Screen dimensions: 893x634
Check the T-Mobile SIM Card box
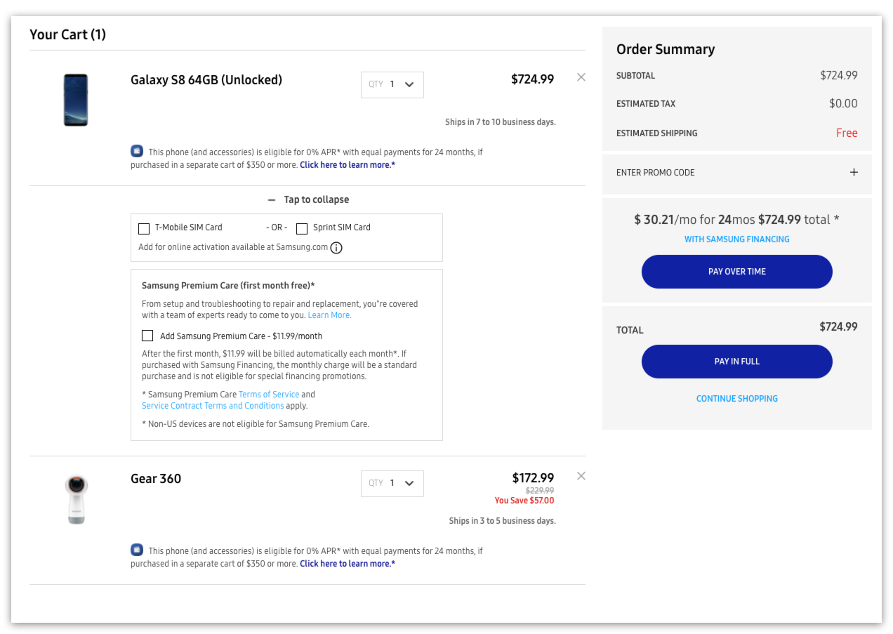[x=144, y=228]
